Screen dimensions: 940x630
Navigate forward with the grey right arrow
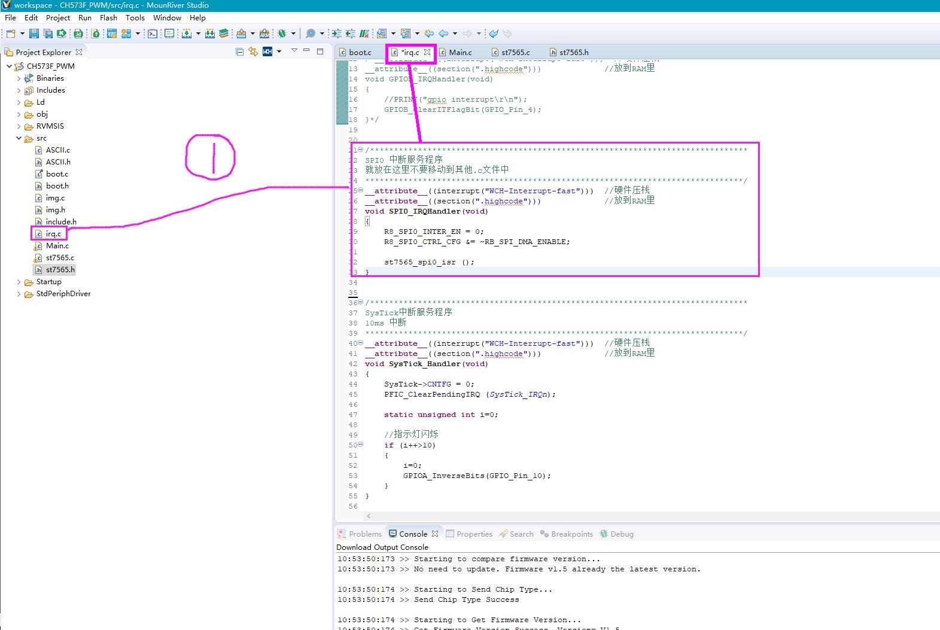point(467,34)
